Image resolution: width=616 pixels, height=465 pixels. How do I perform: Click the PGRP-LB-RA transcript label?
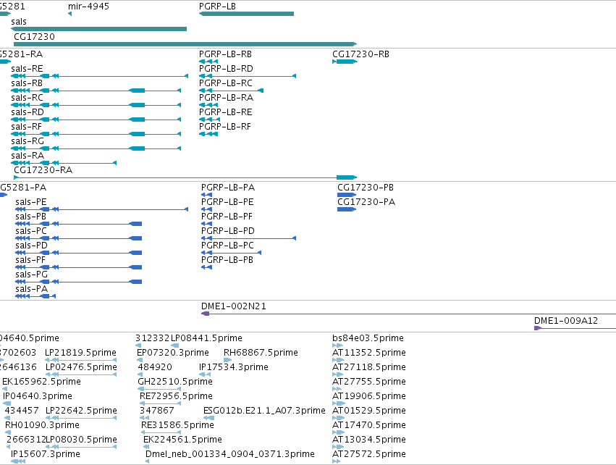(227, 98)
